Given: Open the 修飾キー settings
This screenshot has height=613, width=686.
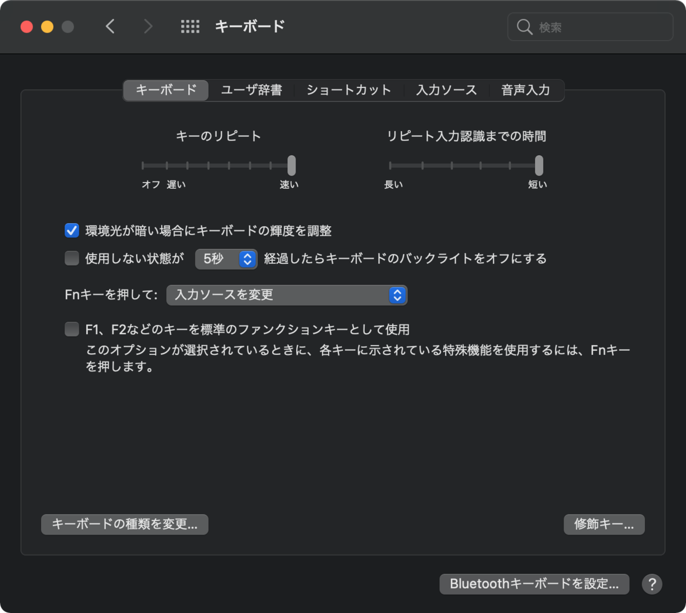Looking at the screenshot, I should click(x=604, y=524).
